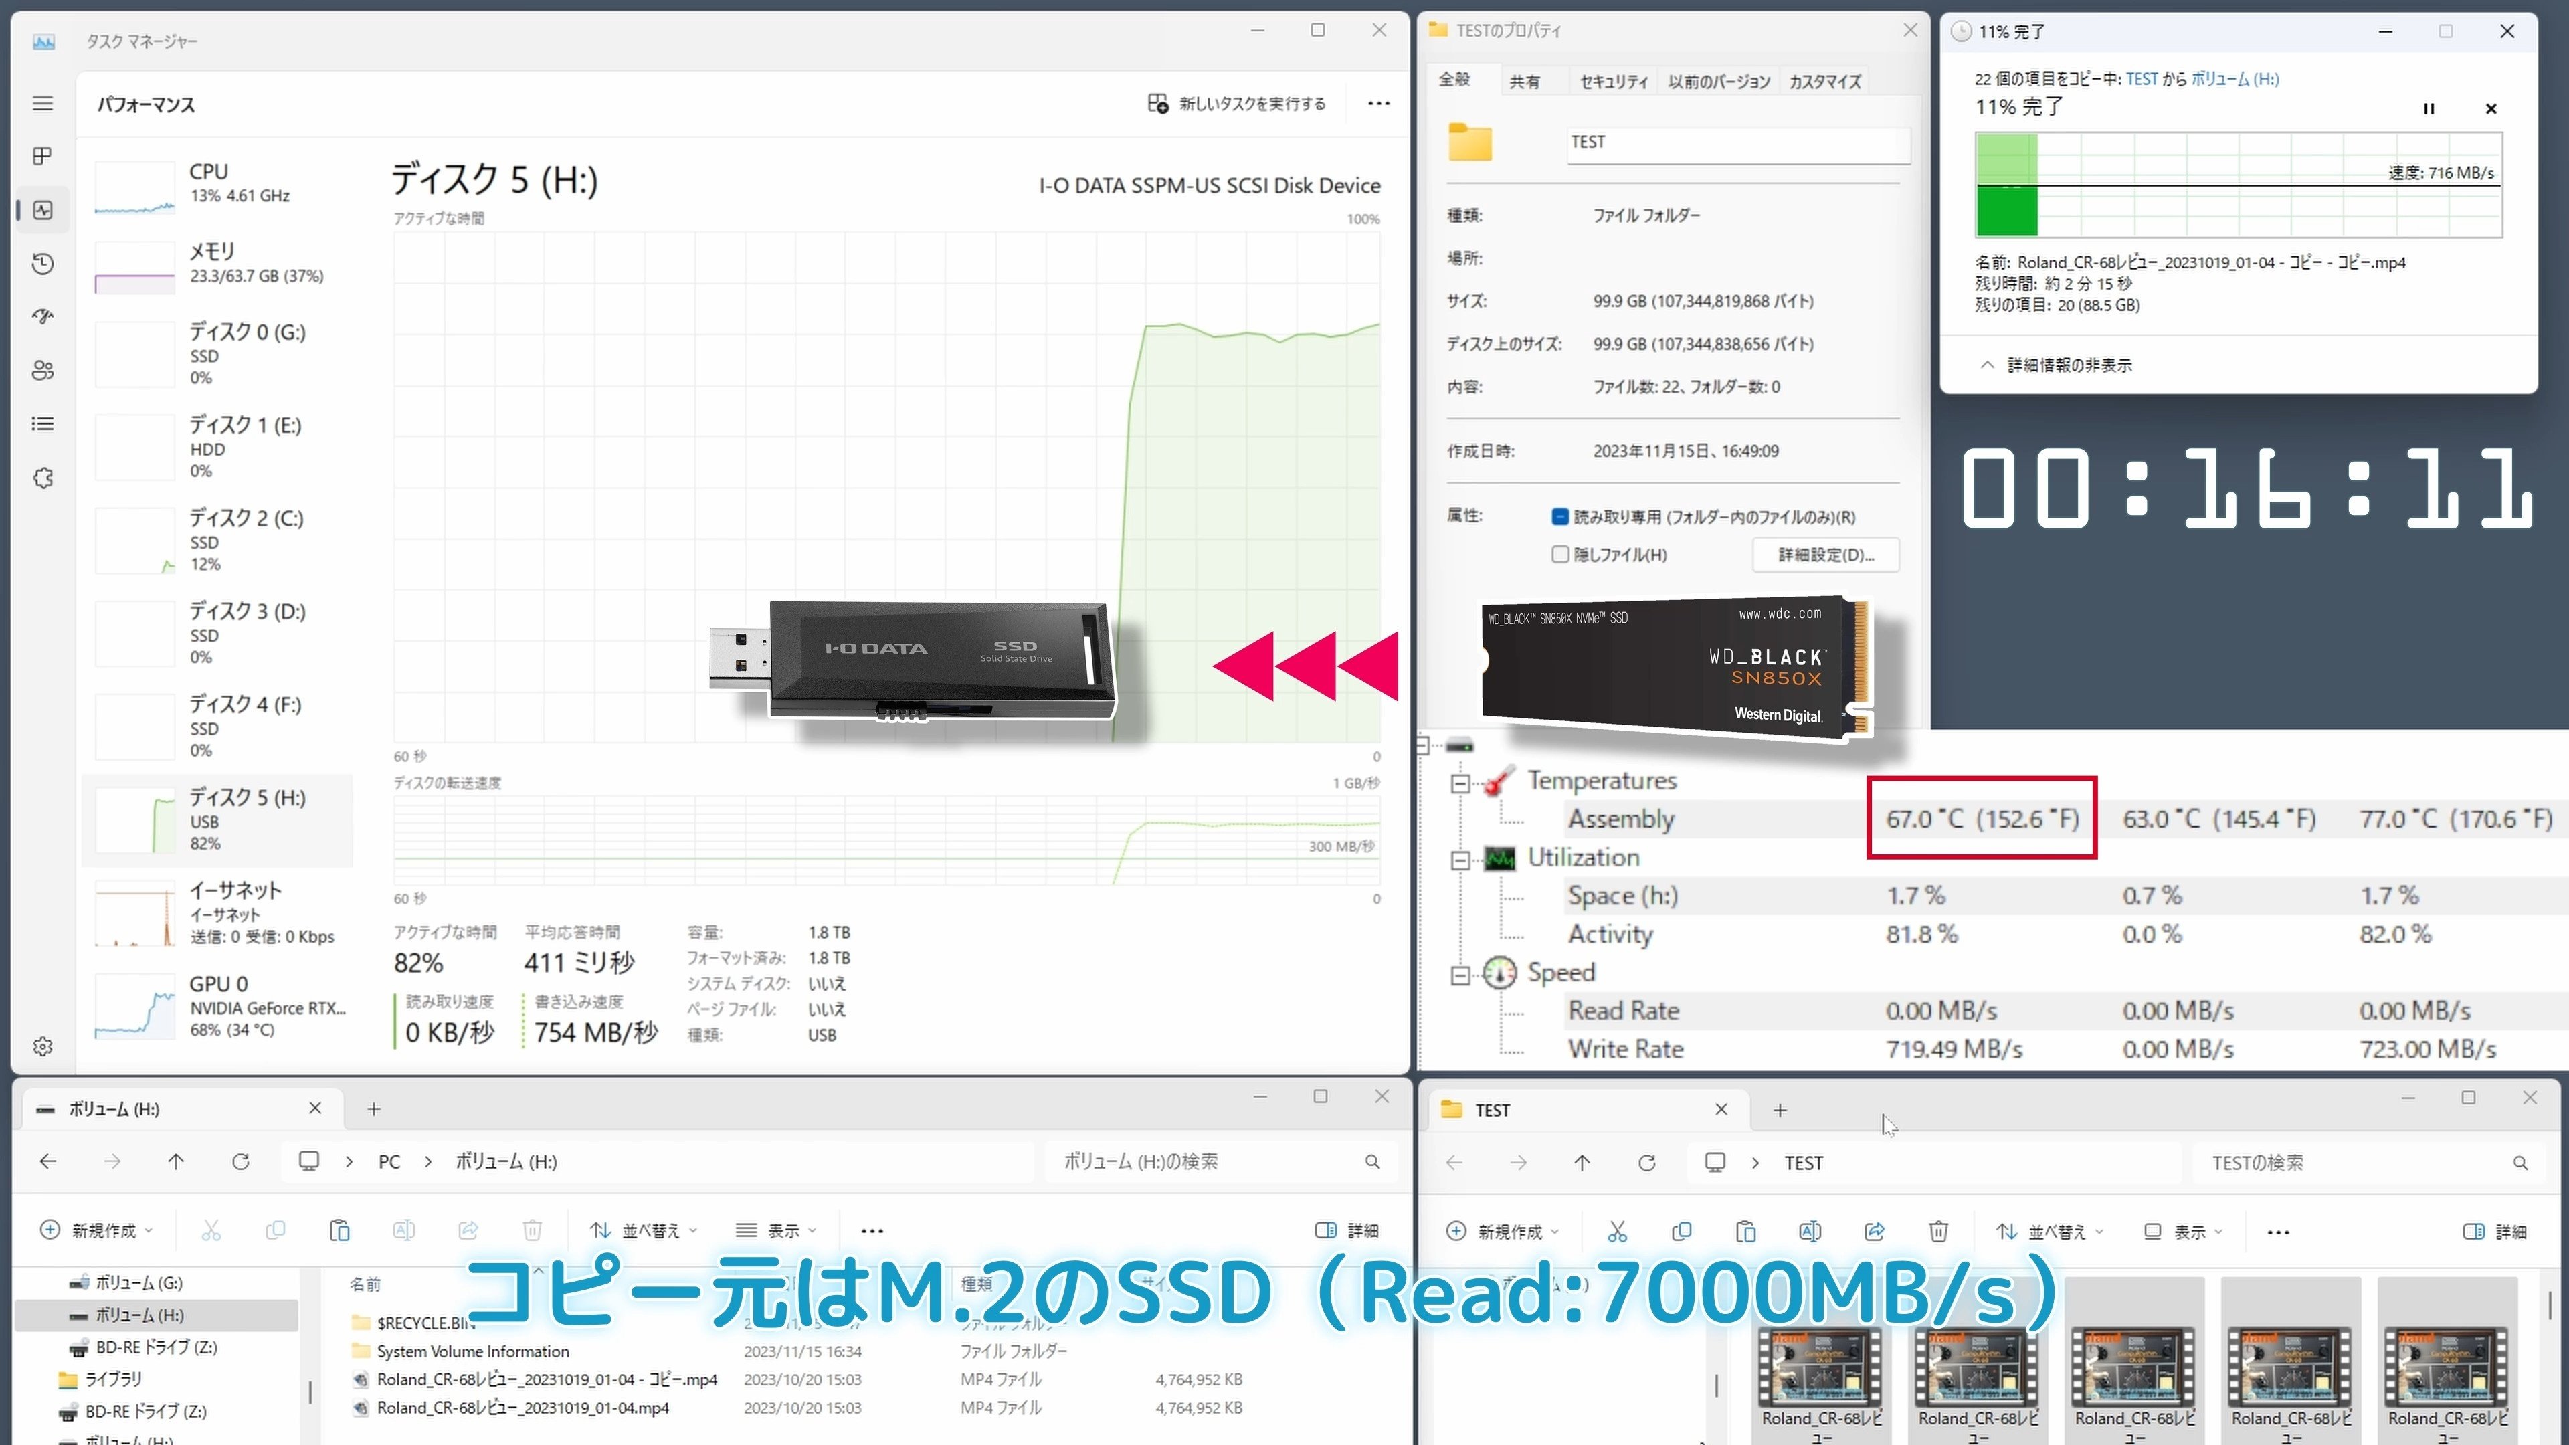Screen dimensions: 2569x1445
Task: Select Performance page icon in Task Manager sidebar
Action: coord(42,211)
